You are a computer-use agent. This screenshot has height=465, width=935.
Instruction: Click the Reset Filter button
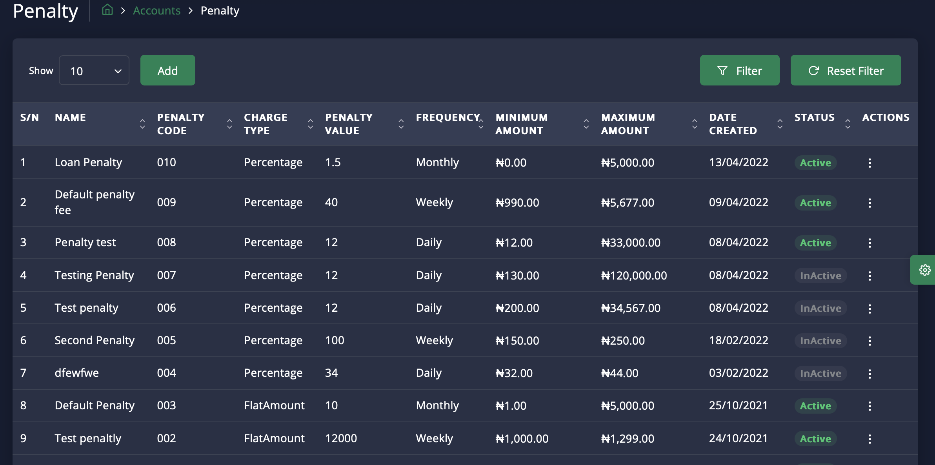click(846, 71)
